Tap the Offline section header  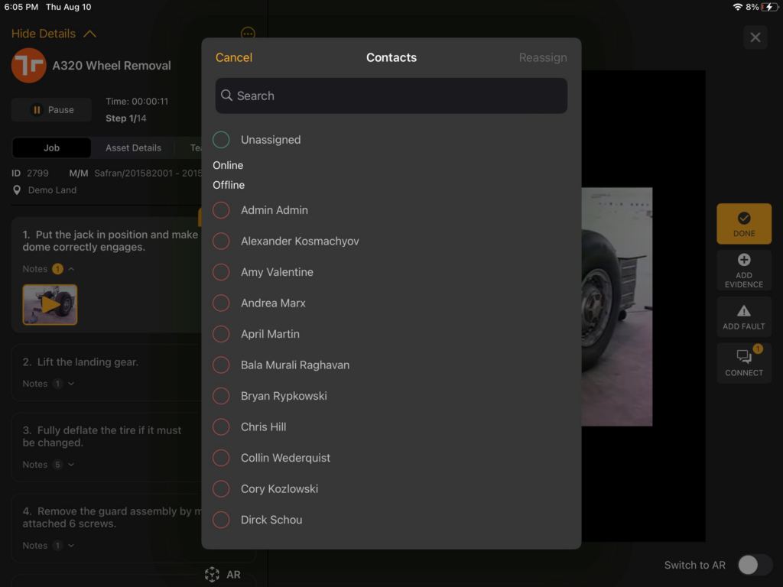pyautogui.click(x=228, y=185)
